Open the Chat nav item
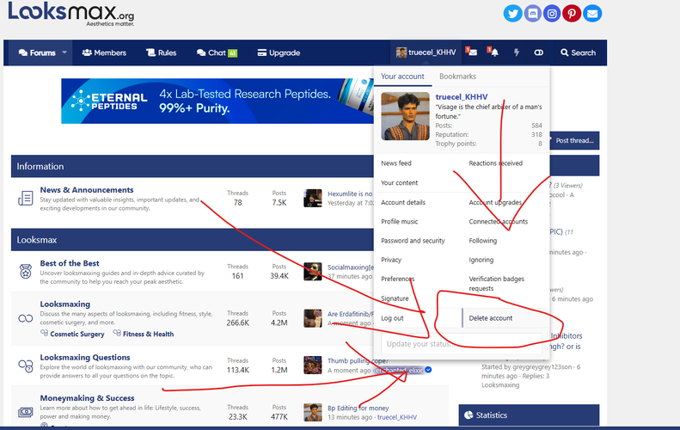Viewport: 680px width, 430px height. click(217, 52)
